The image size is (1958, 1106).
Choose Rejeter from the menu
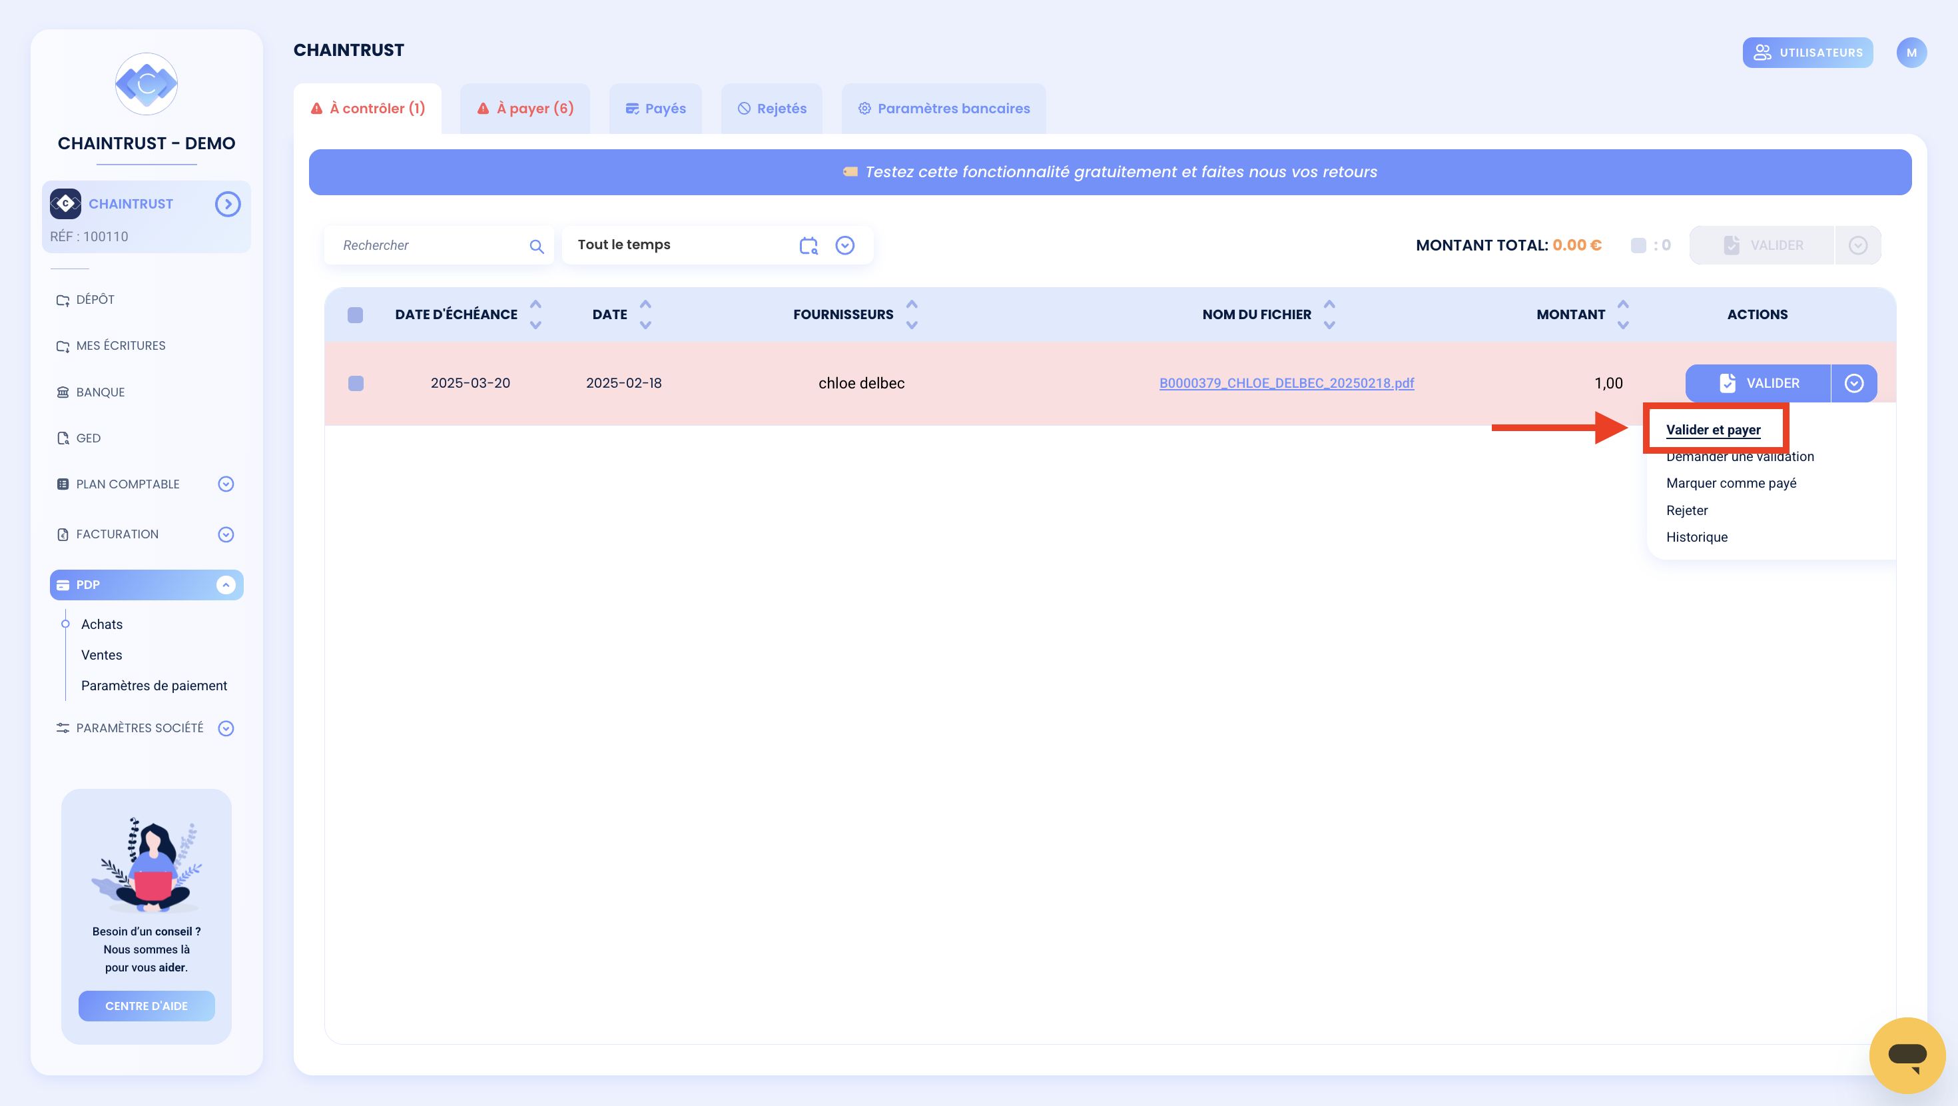[x=1687, y=510]
